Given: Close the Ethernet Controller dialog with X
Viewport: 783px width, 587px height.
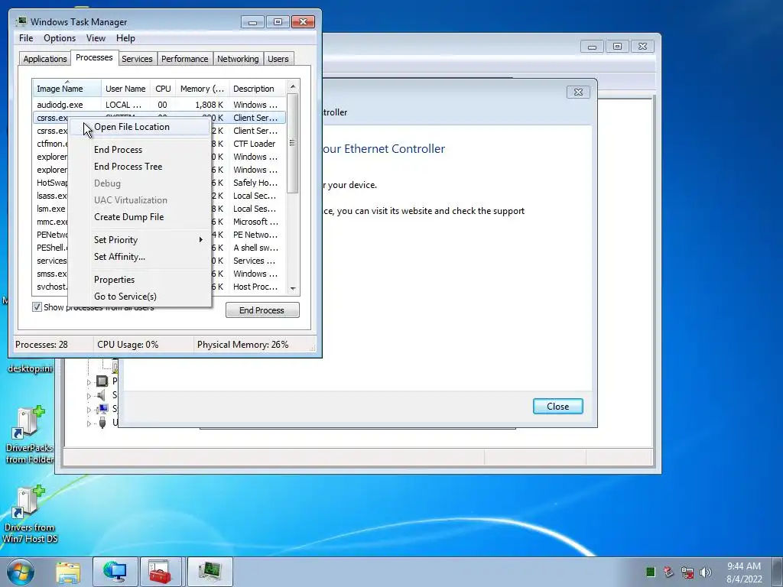Looking at the screenshot, I should pyautogui.click(x=578, y=92).
